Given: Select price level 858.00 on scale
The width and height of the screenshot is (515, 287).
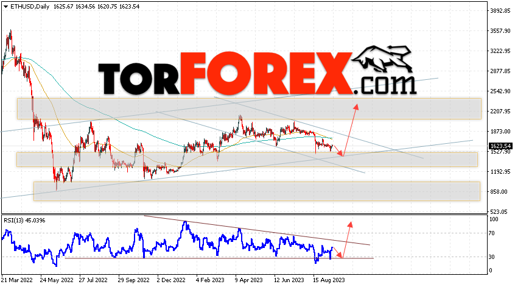Looking at the screenshot, I should (x=499, y=192).
